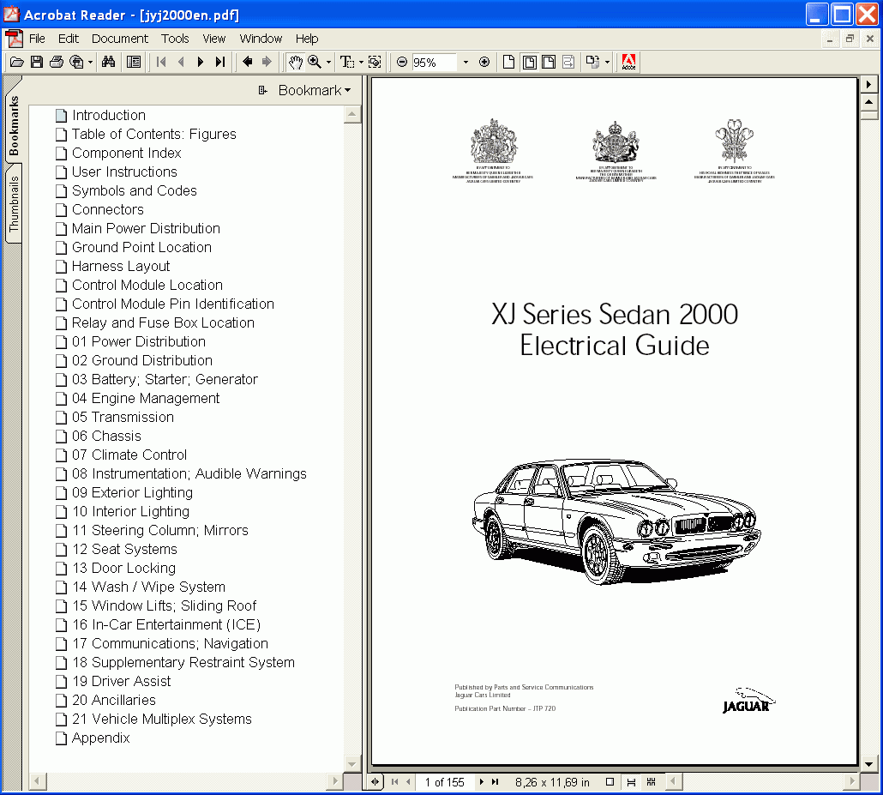Click the Actual Size page icon

click(x=508, y=62)
